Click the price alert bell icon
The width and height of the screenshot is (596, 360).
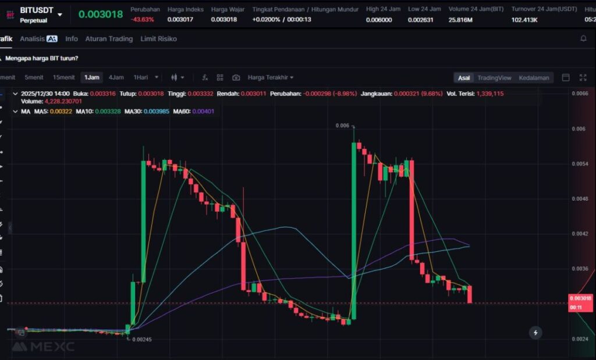(x=583, y=39)
